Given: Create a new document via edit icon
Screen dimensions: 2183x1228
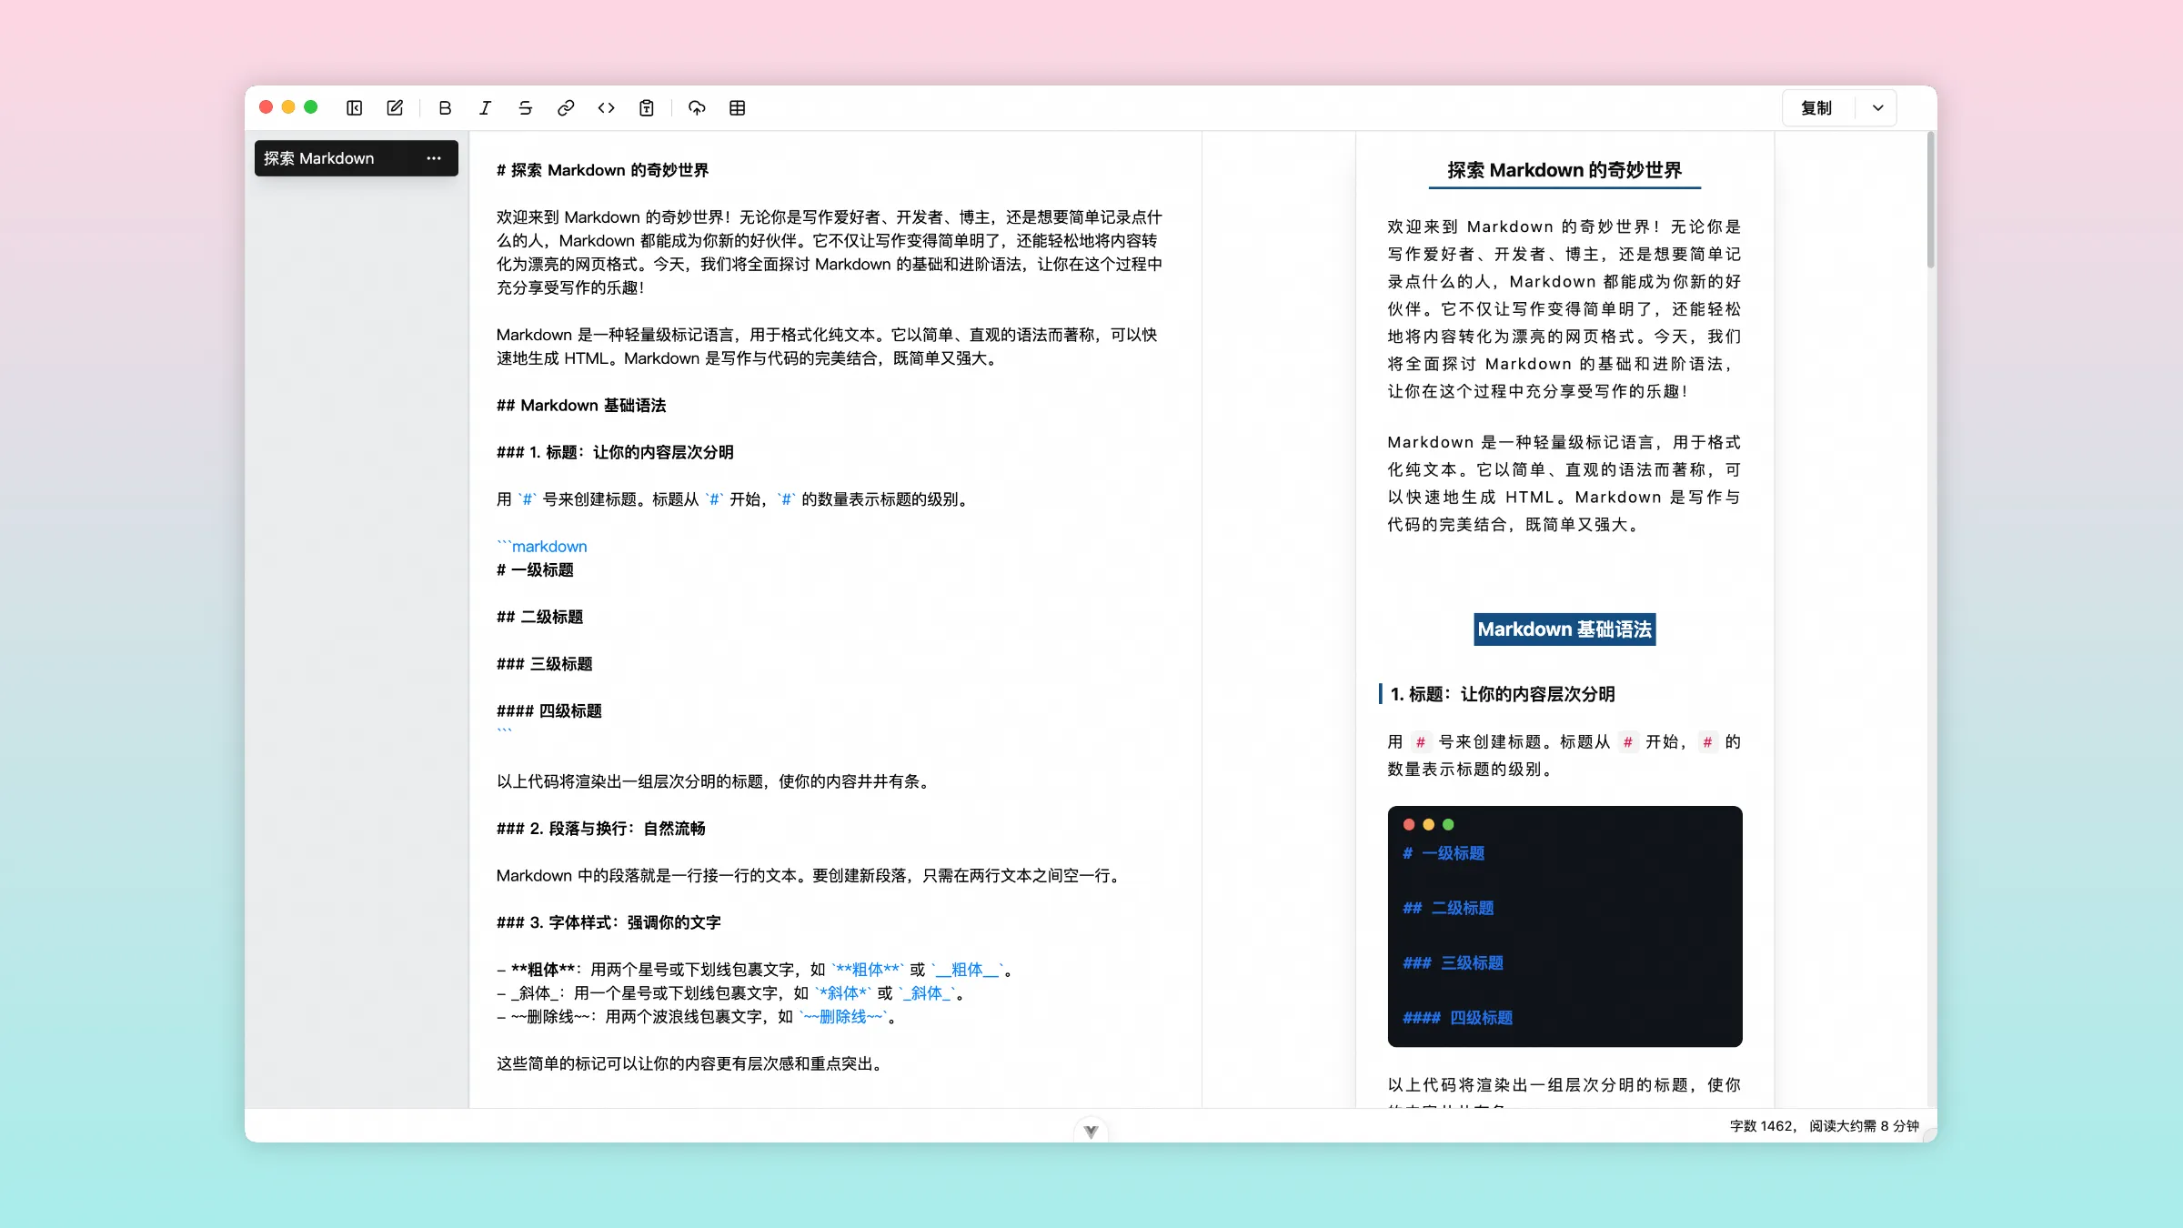Looking at the screenshot, I should point(395,108).
